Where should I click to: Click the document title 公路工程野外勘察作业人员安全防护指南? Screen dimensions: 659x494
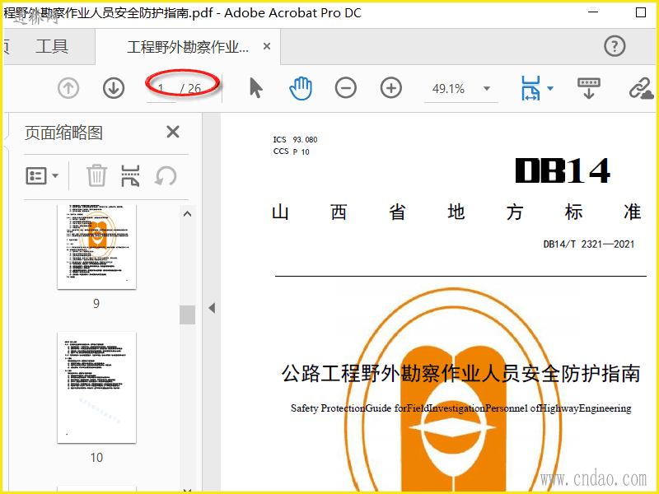461,373
